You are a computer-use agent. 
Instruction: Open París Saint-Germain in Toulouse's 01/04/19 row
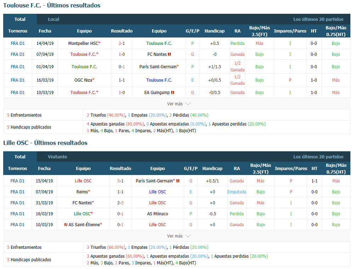pos(158,67)
